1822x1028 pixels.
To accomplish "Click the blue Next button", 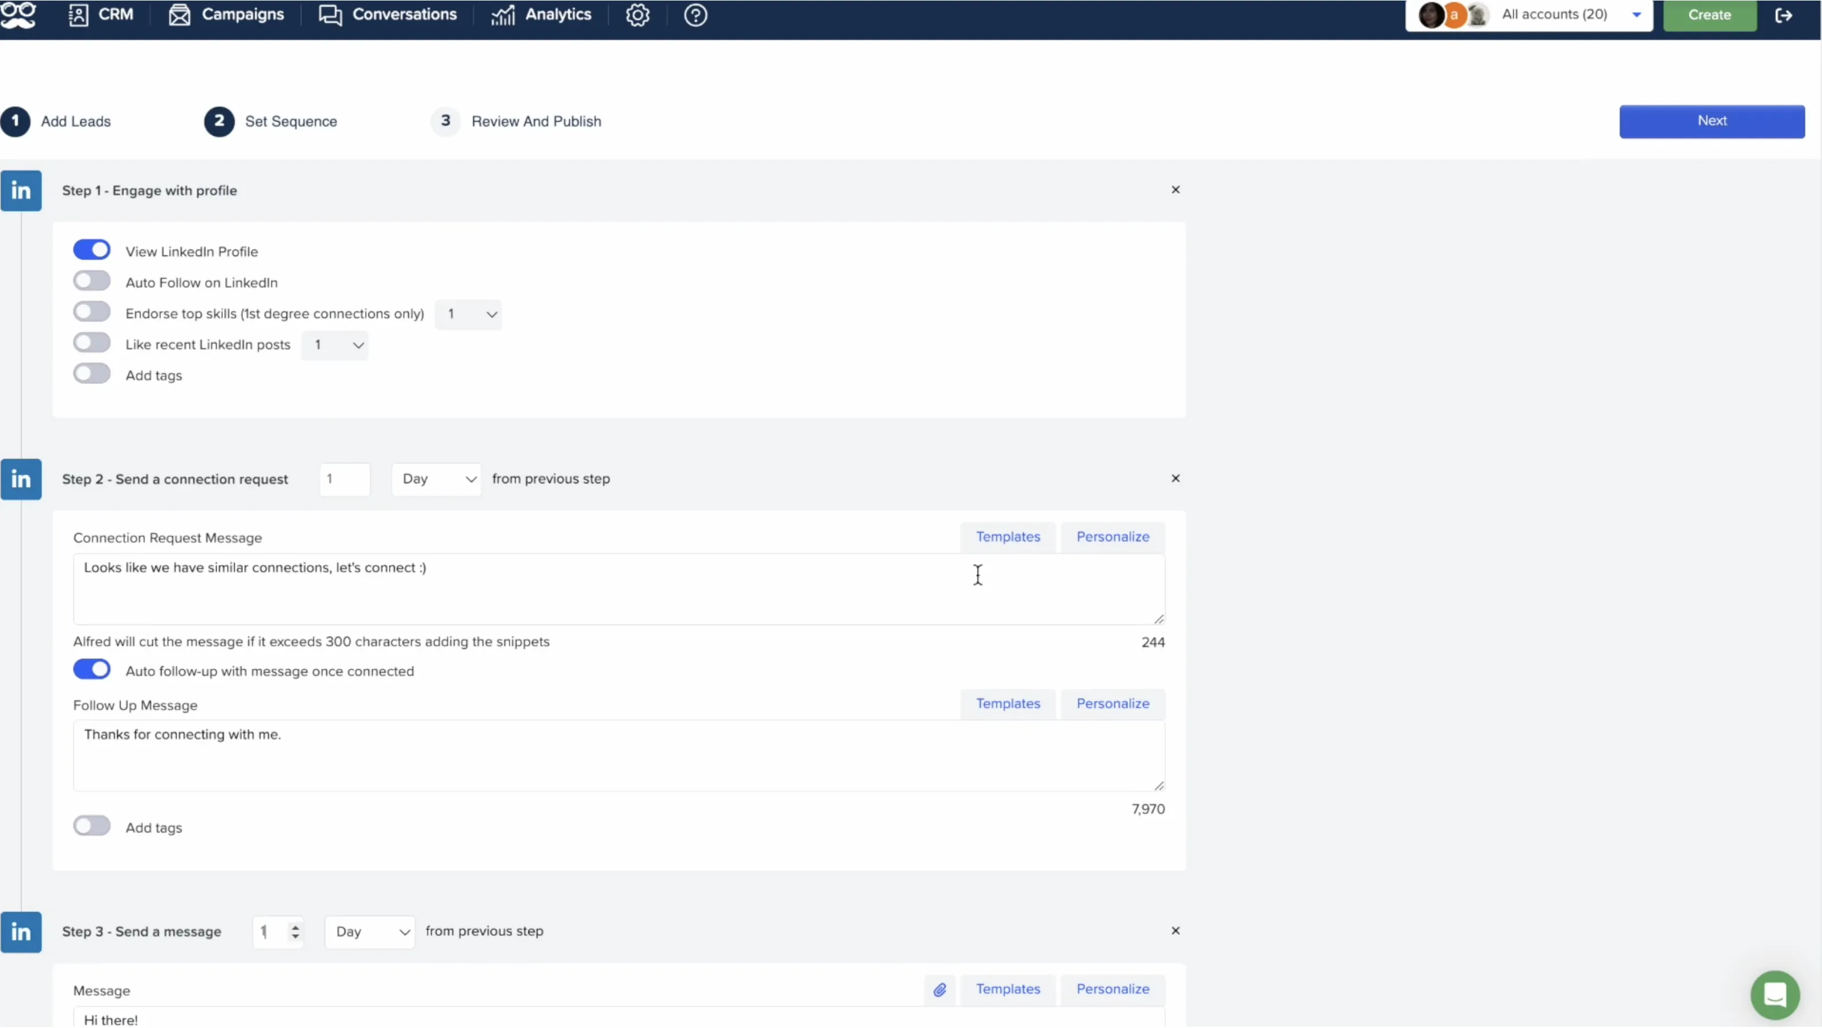I will [x=1712, y=121].
